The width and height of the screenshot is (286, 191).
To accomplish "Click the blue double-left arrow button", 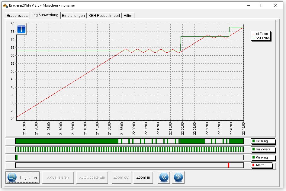I will [164, 177].
